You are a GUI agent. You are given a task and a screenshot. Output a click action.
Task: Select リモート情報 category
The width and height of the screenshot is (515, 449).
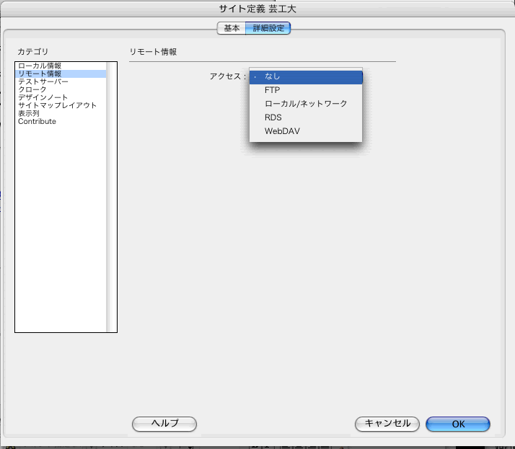(61, 74)
